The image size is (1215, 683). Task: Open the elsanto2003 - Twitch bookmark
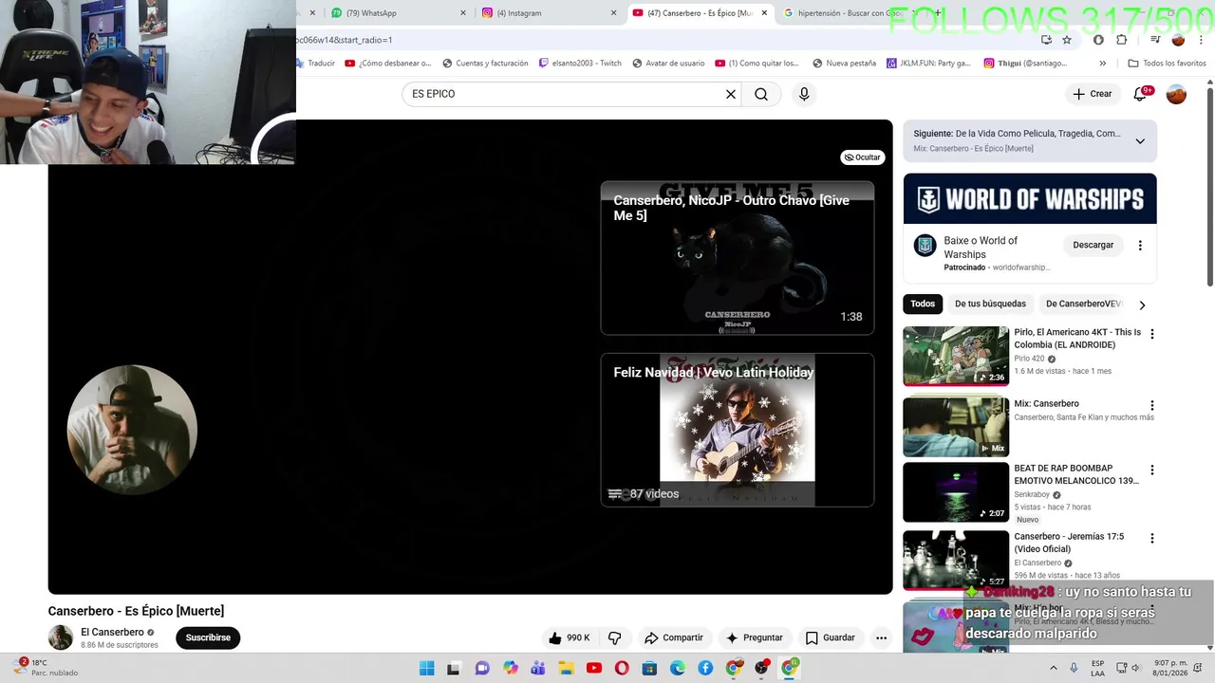579,64
